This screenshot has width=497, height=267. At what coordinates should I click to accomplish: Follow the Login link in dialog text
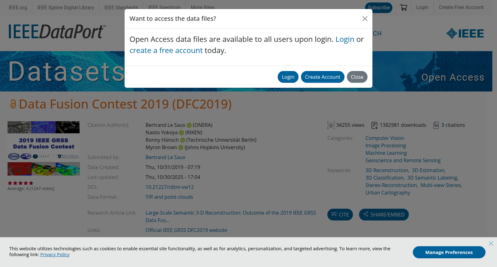point(345,39)
